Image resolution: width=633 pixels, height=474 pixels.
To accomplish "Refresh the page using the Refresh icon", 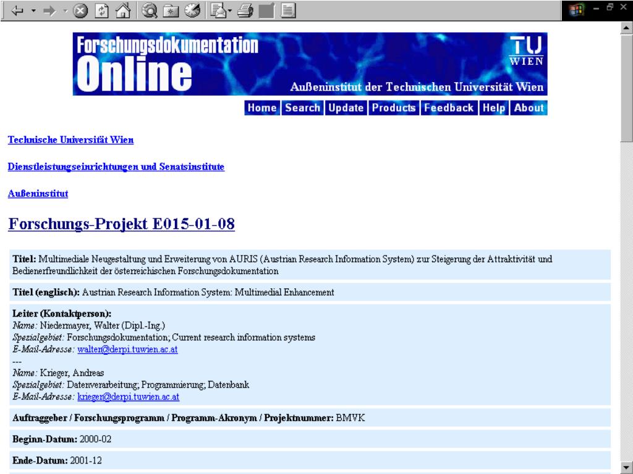I will pyautogui.click(x=101, y=11).
